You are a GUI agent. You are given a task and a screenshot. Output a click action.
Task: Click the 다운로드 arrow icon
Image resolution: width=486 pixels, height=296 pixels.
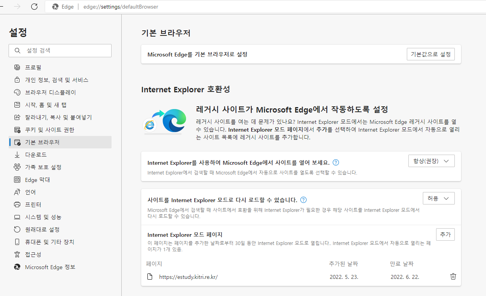point(17,155)
